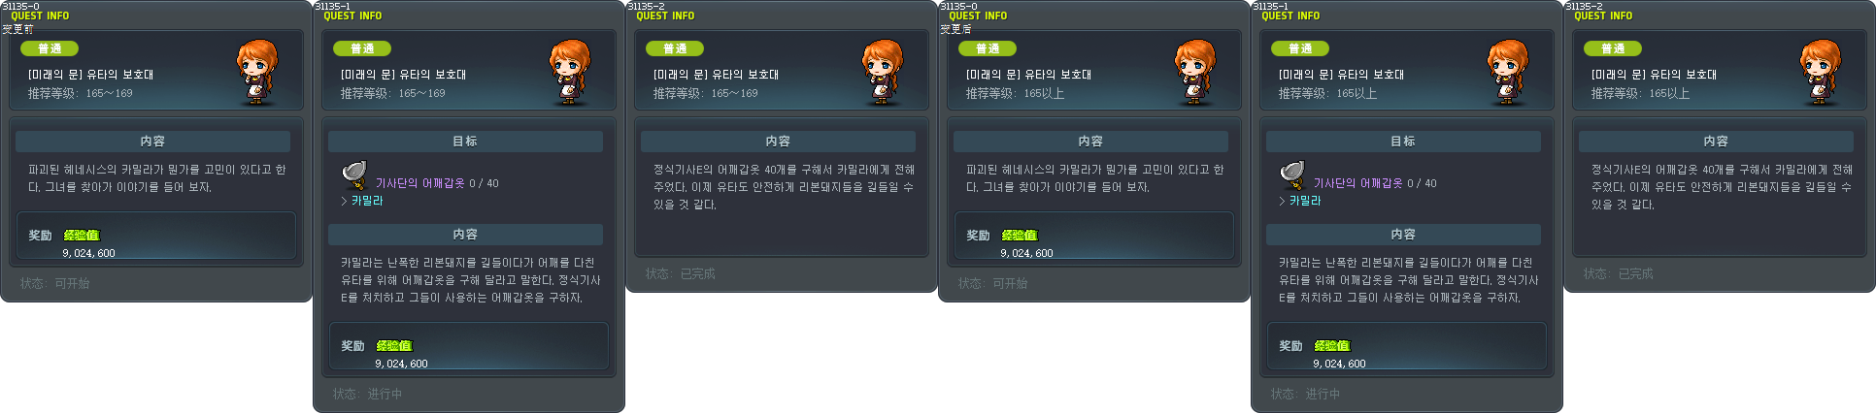Select the 内容 header in the 变更前 panel
This screenshot has height=413, width=1876.
pyautogui.click(x=152, y=142)
